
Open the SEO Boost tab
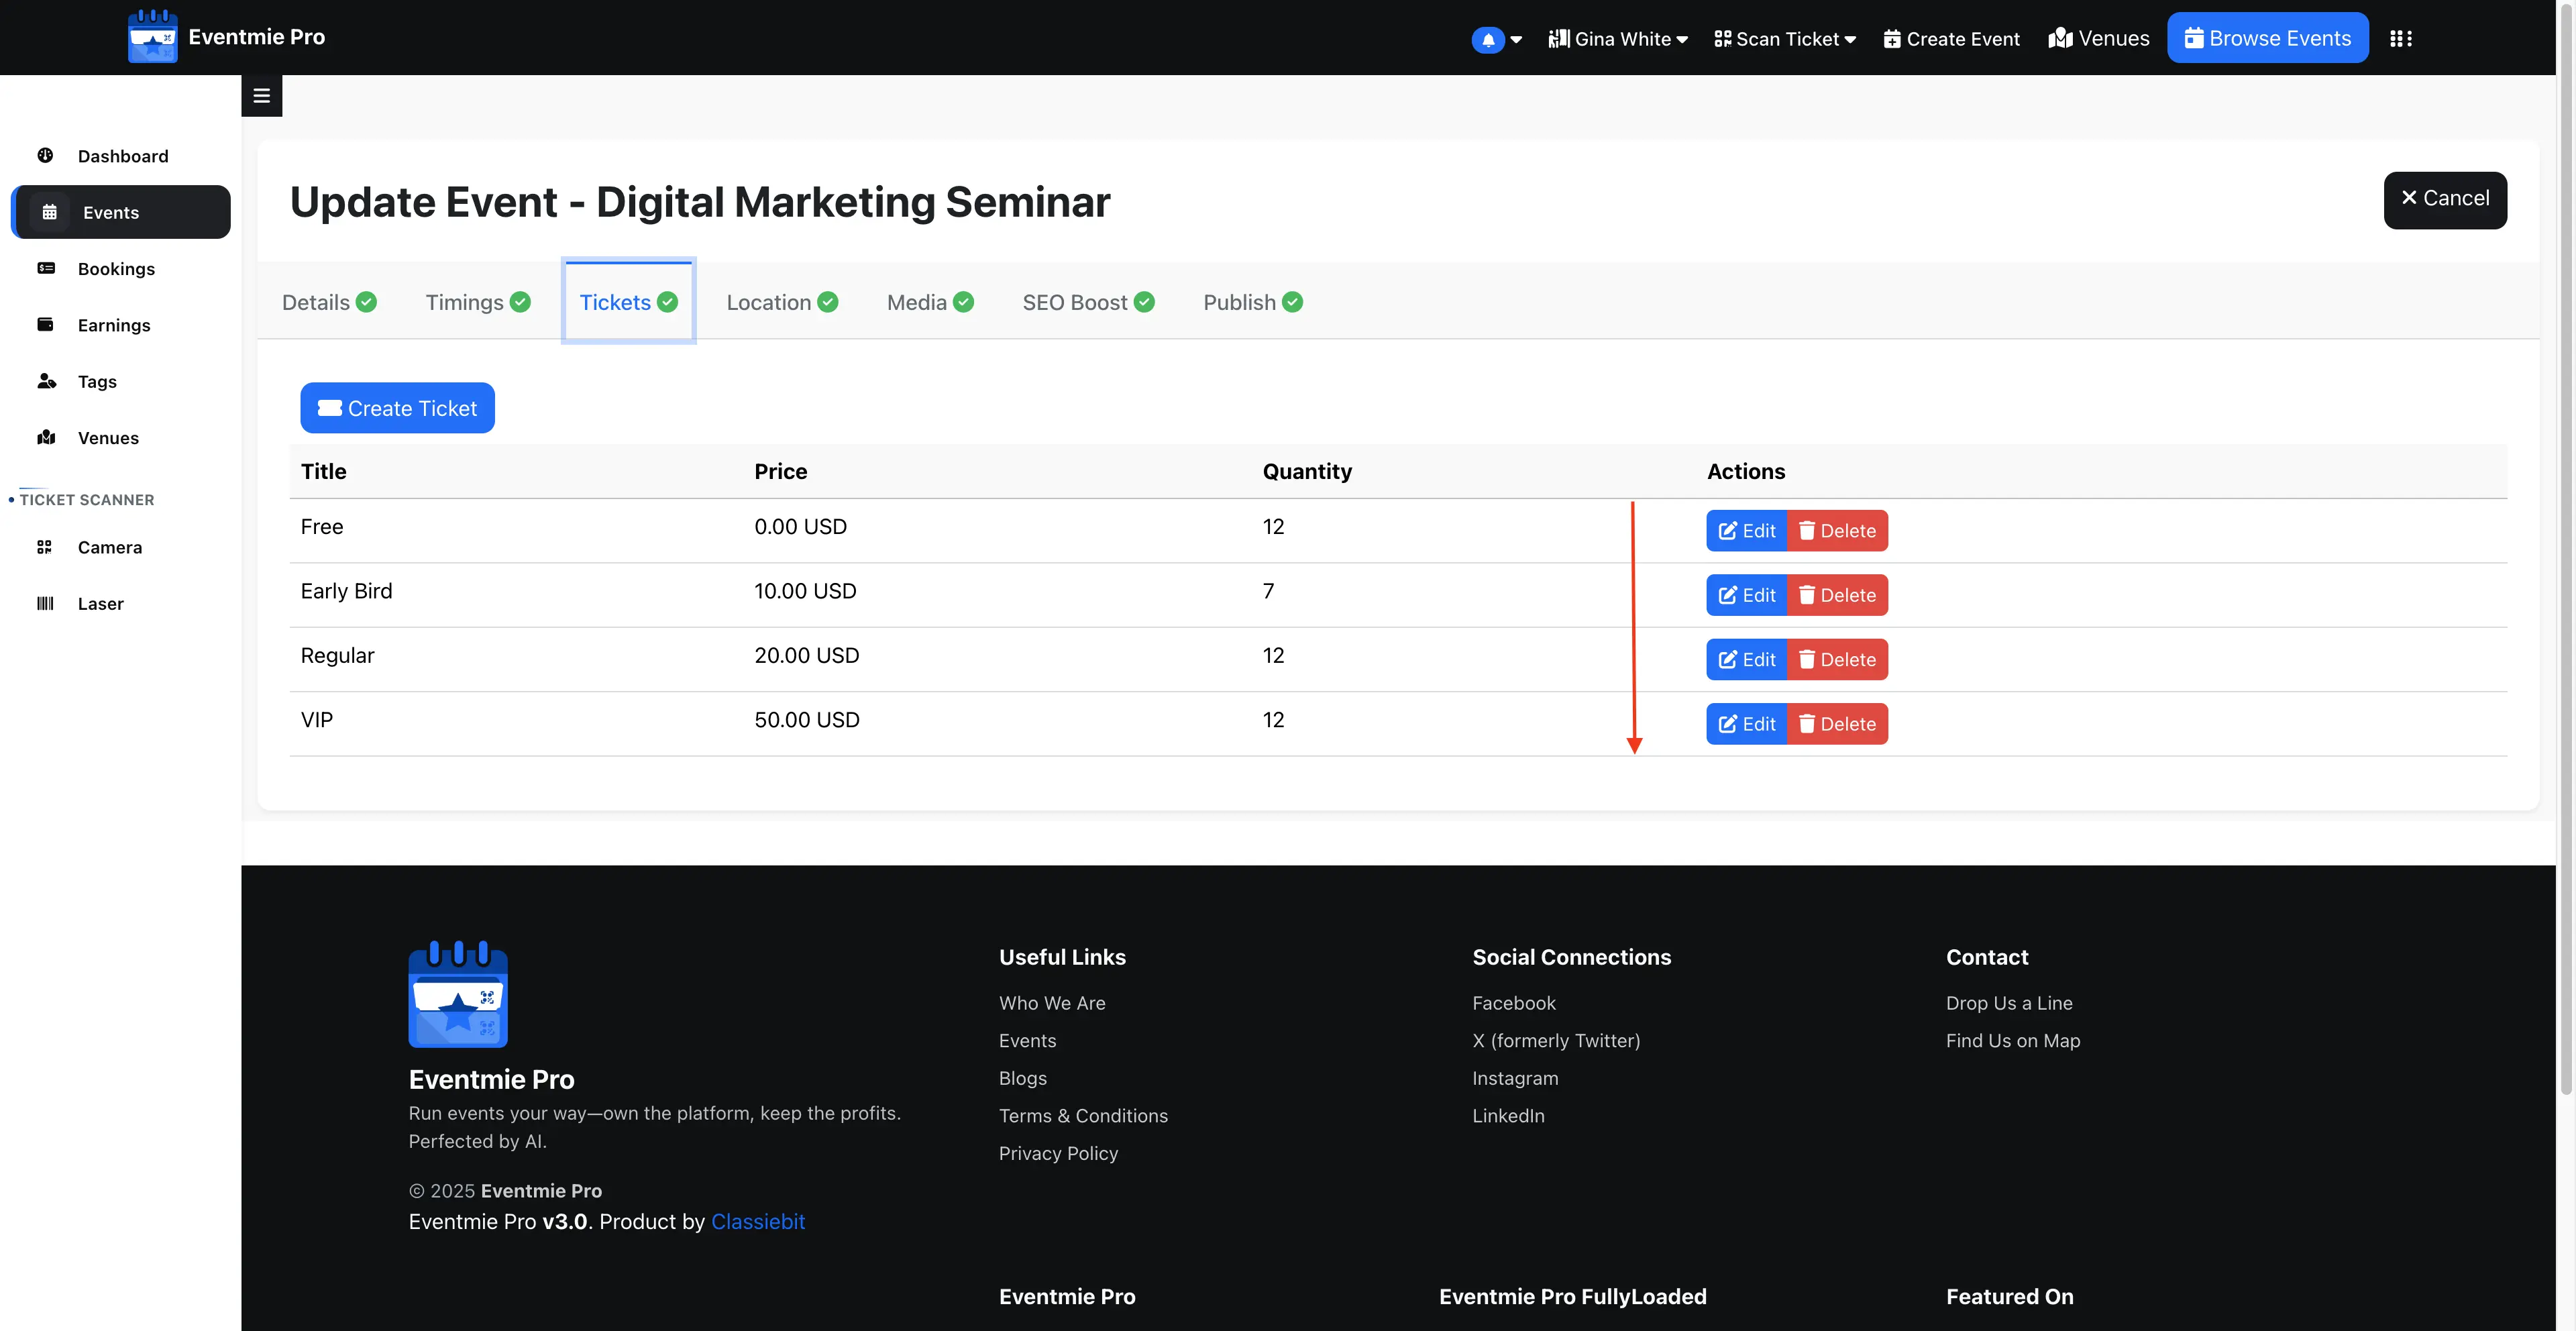pyautogui.click(x=1088, y=302)
